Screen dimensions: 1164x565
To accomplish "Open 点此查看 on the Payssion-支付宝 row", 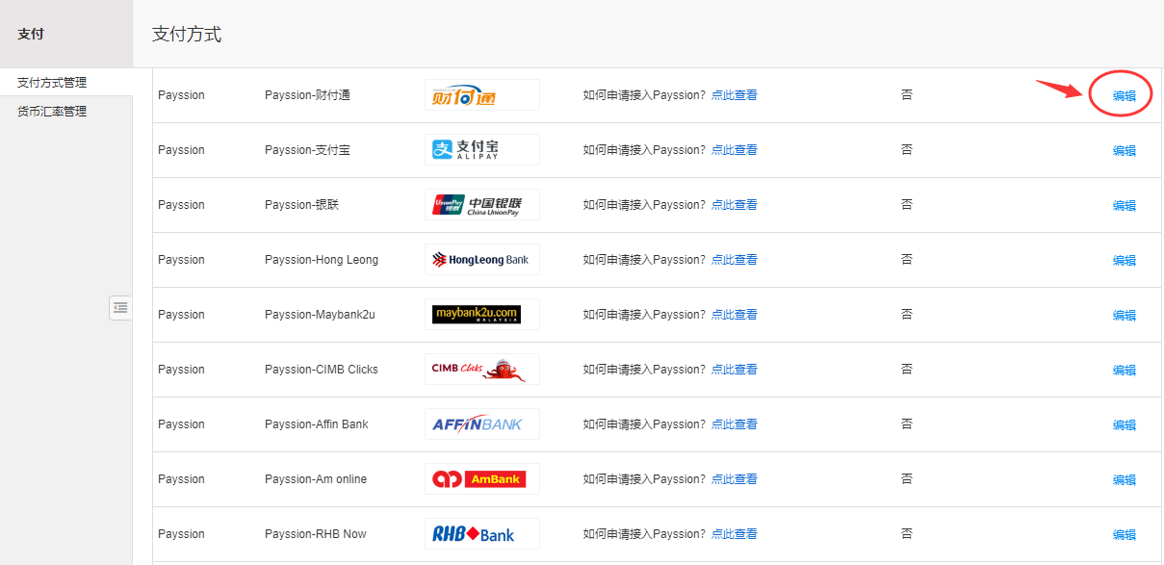I will point(737,149).
